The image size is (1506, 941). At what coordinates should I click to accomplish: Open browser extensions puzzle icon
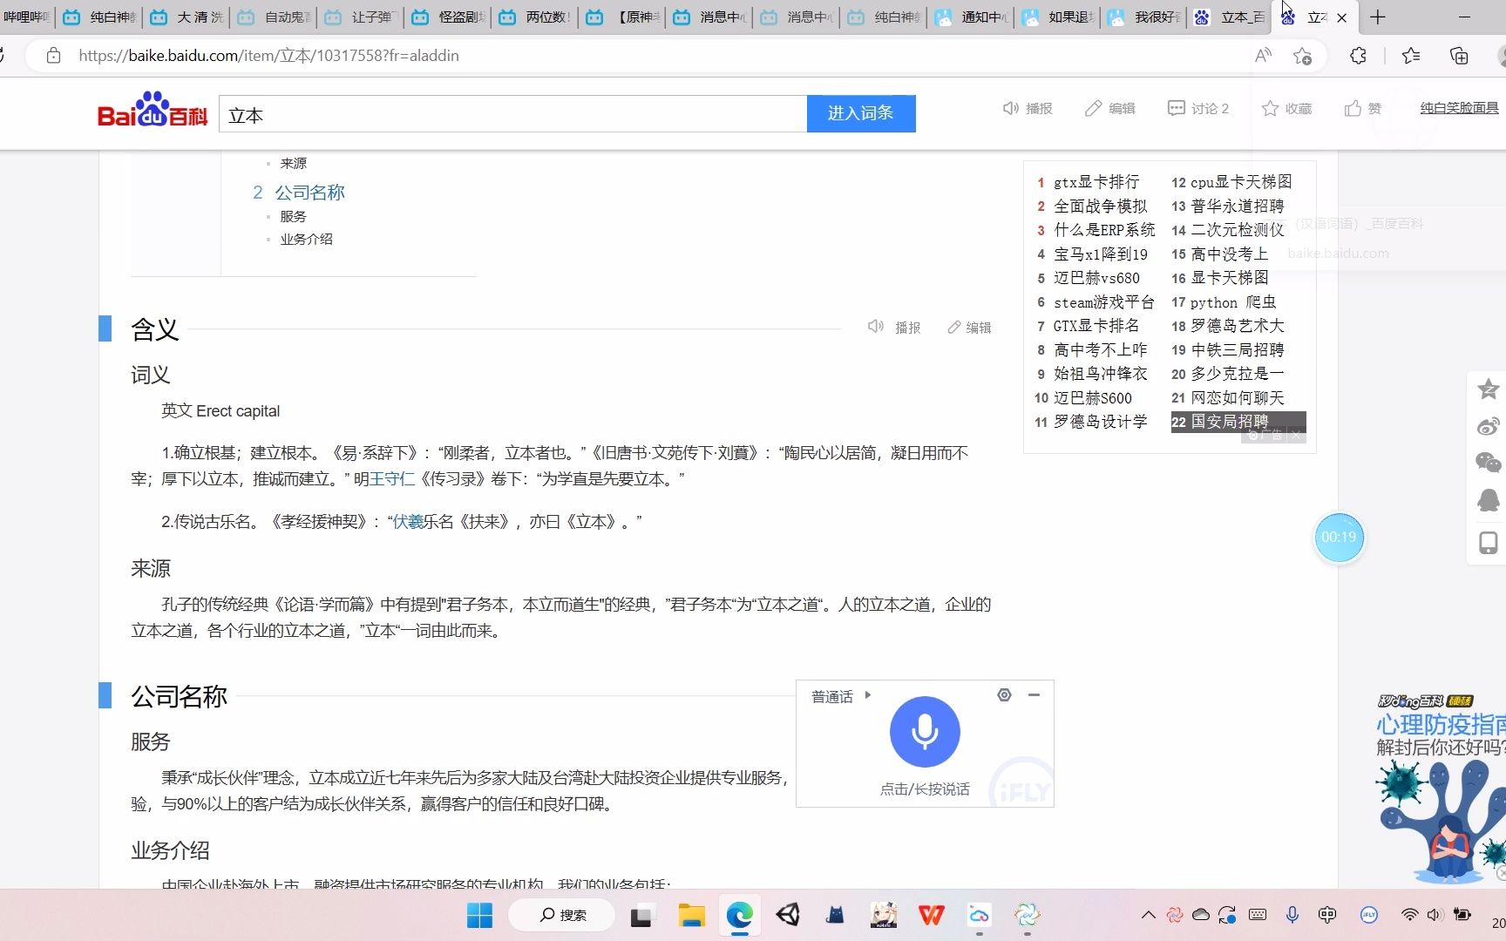tap(1358, 56)
